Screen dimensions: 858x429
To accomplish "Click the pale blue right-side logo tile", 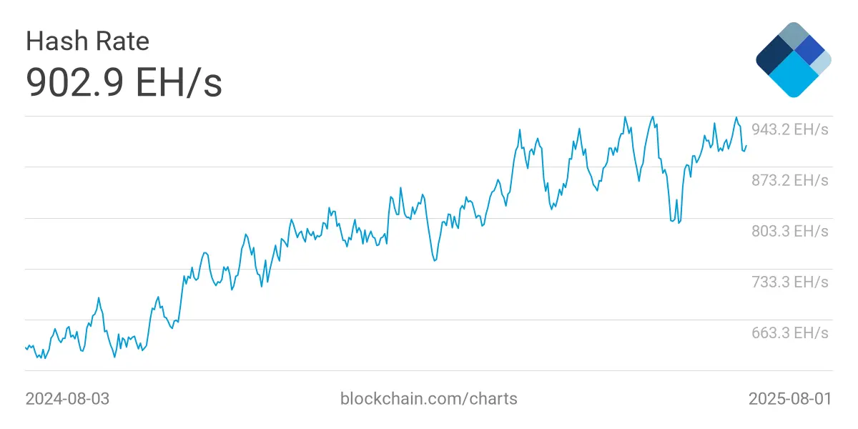I will [822, 61].
